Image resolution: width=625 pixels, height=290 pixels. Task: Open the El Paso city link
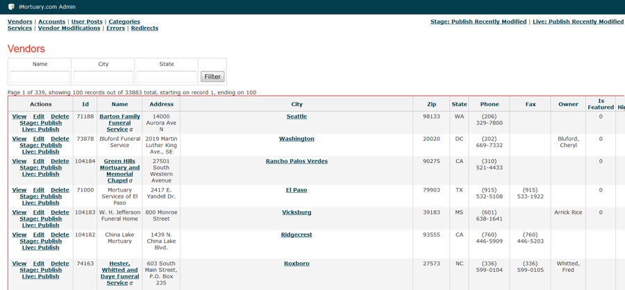click(x=297, y=190)
